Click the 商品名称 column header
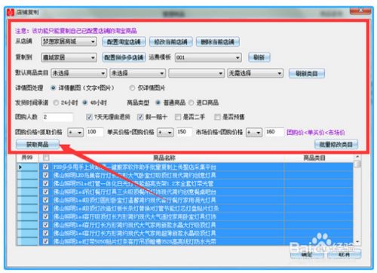The image size is (377, 273). [x=164, y=158]
